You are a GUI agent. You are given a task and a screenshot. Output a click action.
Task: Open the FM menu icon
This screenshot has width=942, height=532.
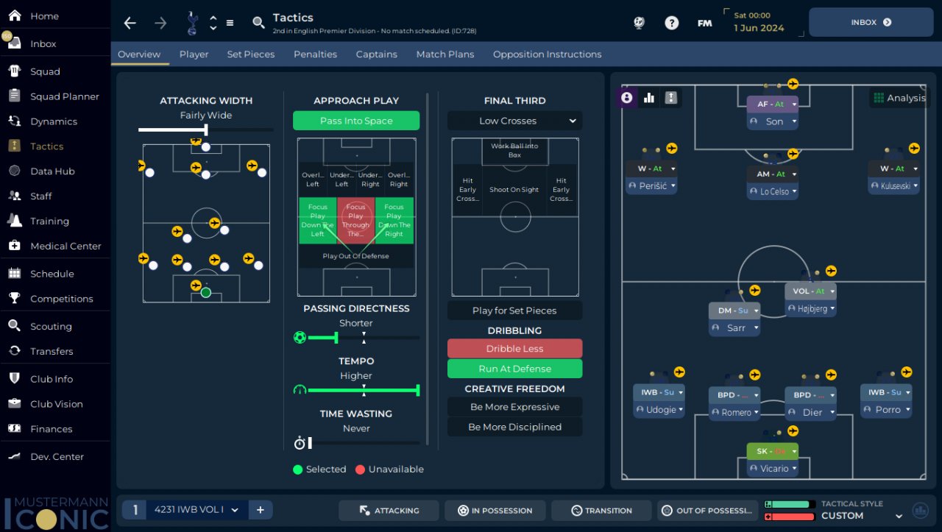(x=704, y=23)
